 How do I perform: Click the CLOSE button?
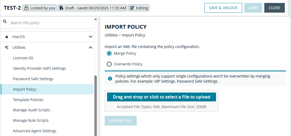[275, 8]
